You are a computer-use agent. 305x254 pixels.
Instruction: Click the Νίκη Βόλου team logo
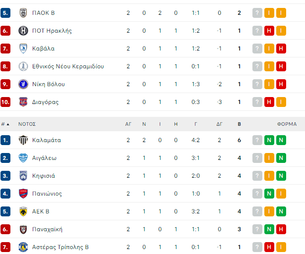pyautogui.click(x=23, y=84)
